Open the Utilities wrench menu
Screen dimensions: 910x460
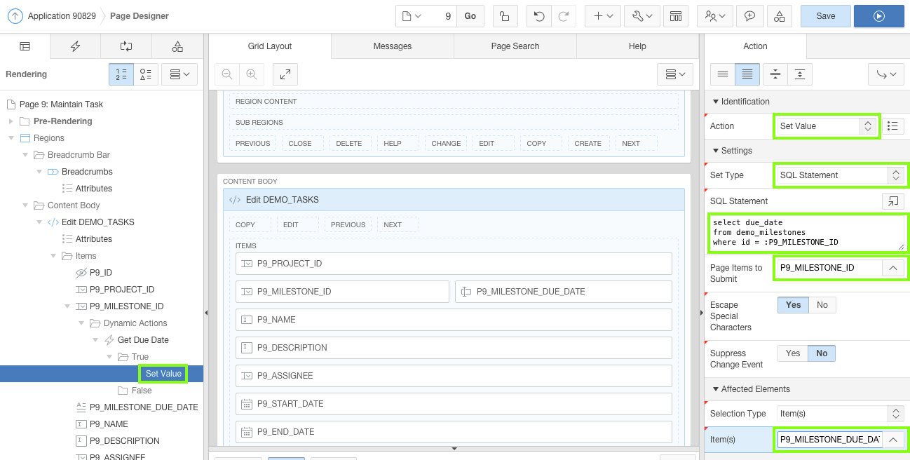[641, 16]
